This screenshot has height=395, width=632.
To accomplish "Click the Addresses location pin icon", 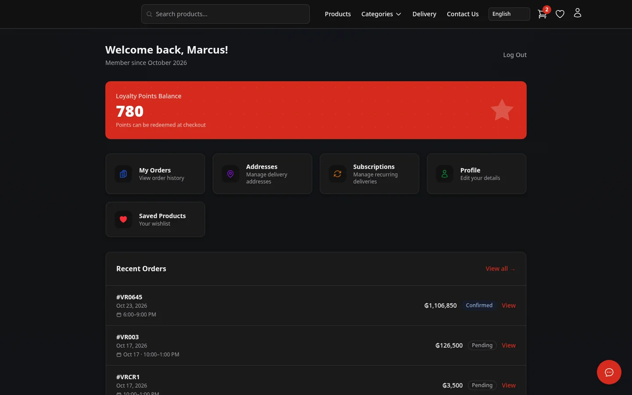I will click(230, 174).
